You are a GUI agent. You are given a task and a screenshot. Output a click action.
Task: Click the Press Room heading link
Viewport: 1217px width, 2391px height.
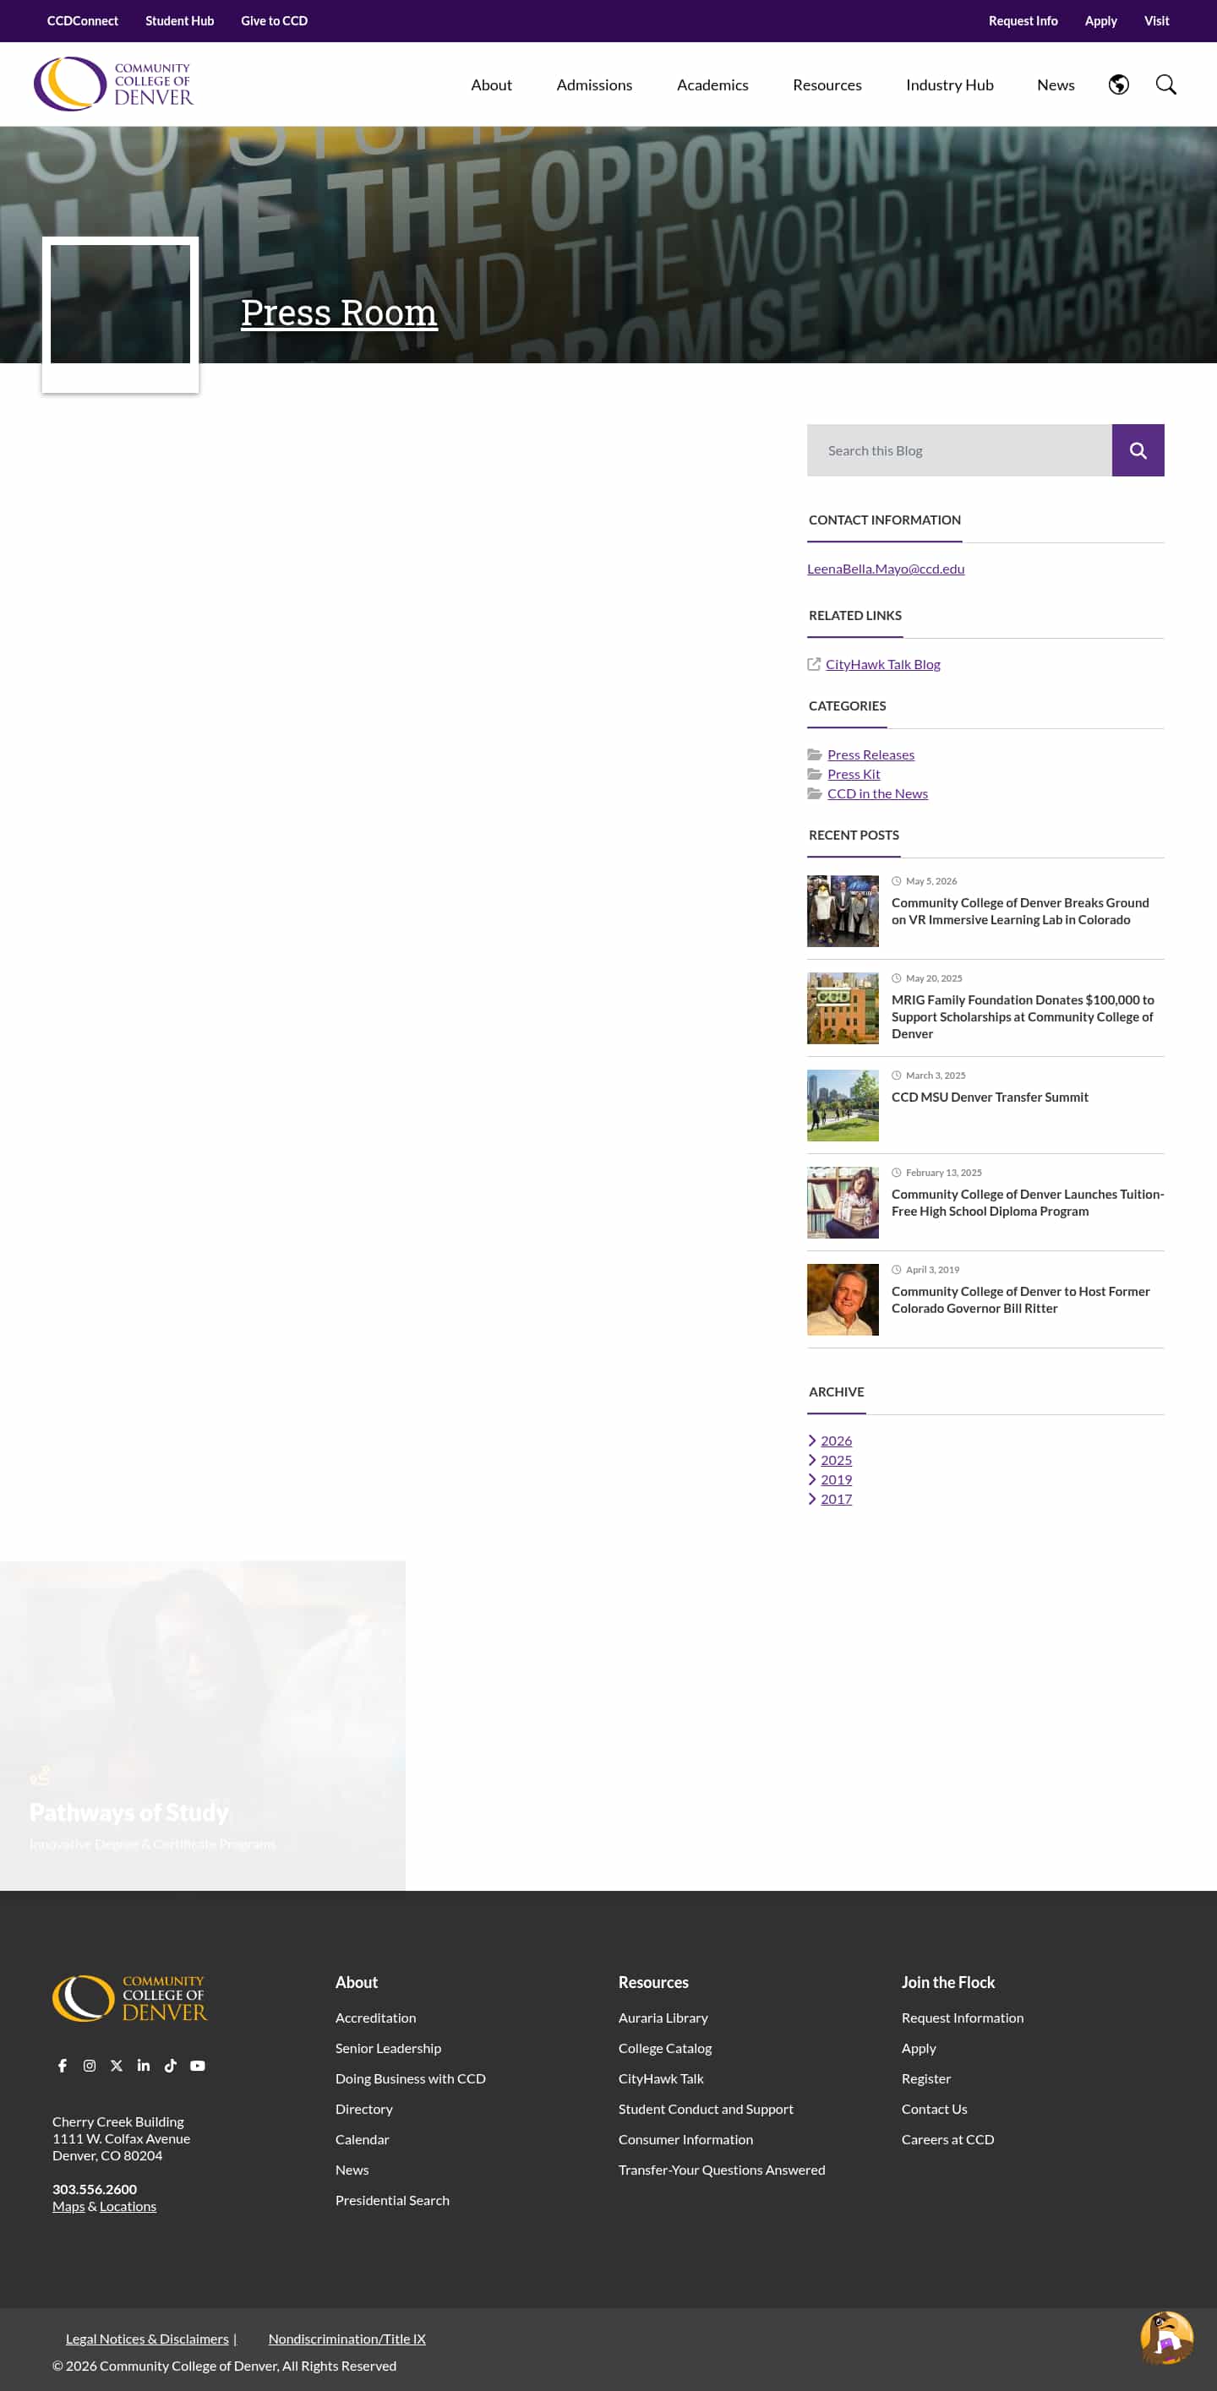point(339,313)
